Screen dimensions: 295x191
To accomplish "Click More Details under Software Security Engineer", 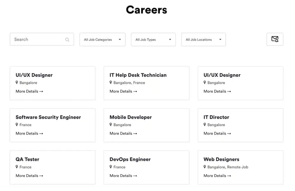I will [x=29, y=134].
